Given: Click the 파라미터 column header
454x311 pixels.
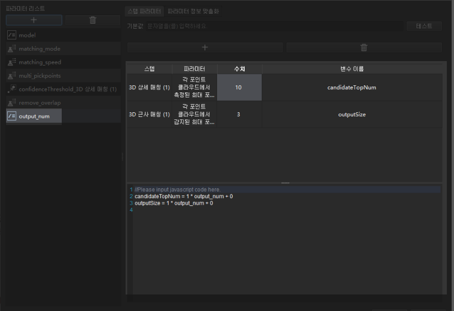Looking at the screenshot, I should pyautogui.click(x=194, y=69).
